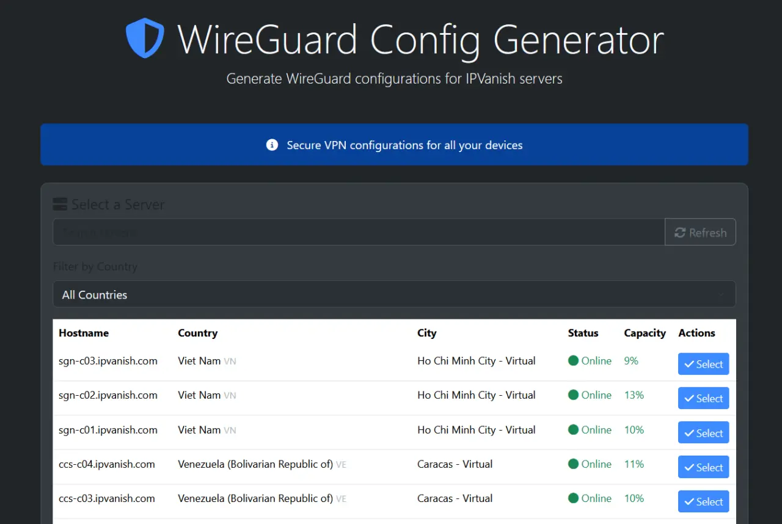The image size is (782, 524).
Task: Click the green status dot for ccs-c03
Action: point(573,498)
